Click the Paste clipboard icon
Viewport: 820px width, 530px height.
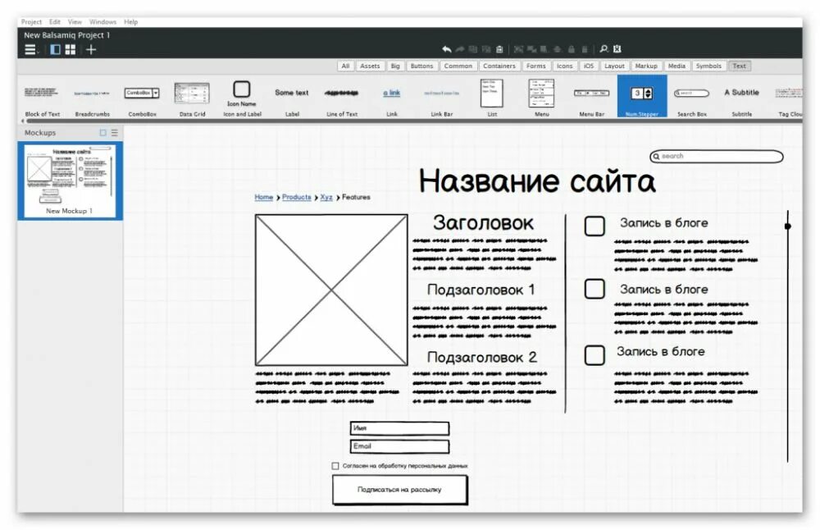point(499,49)
